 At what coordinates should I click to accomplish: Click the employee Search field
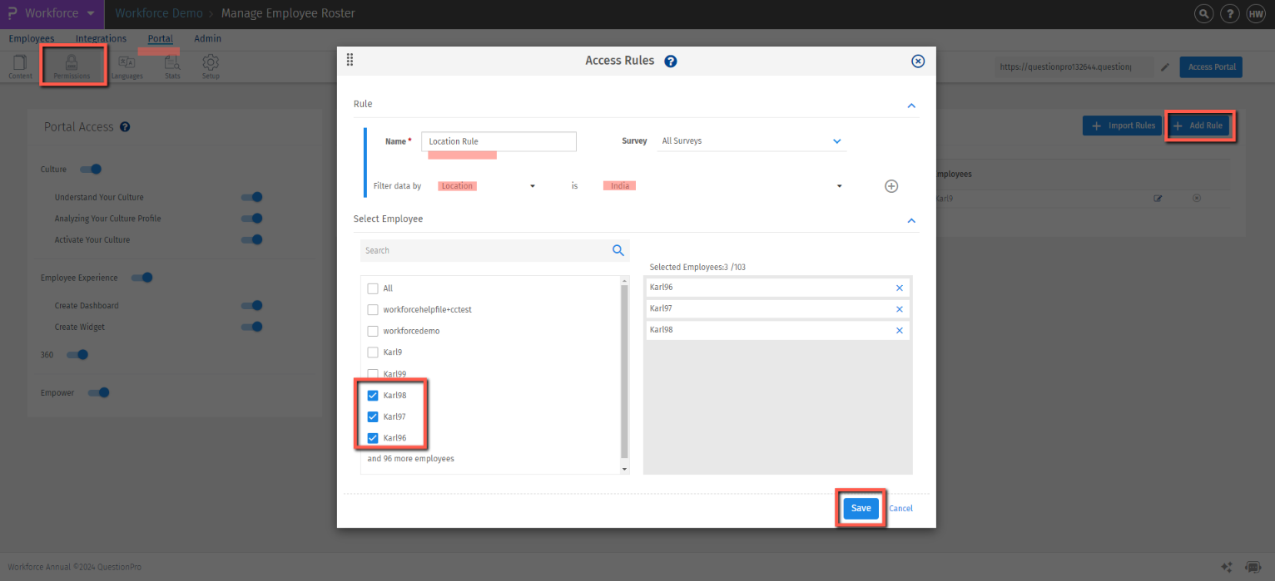point(494,250)
